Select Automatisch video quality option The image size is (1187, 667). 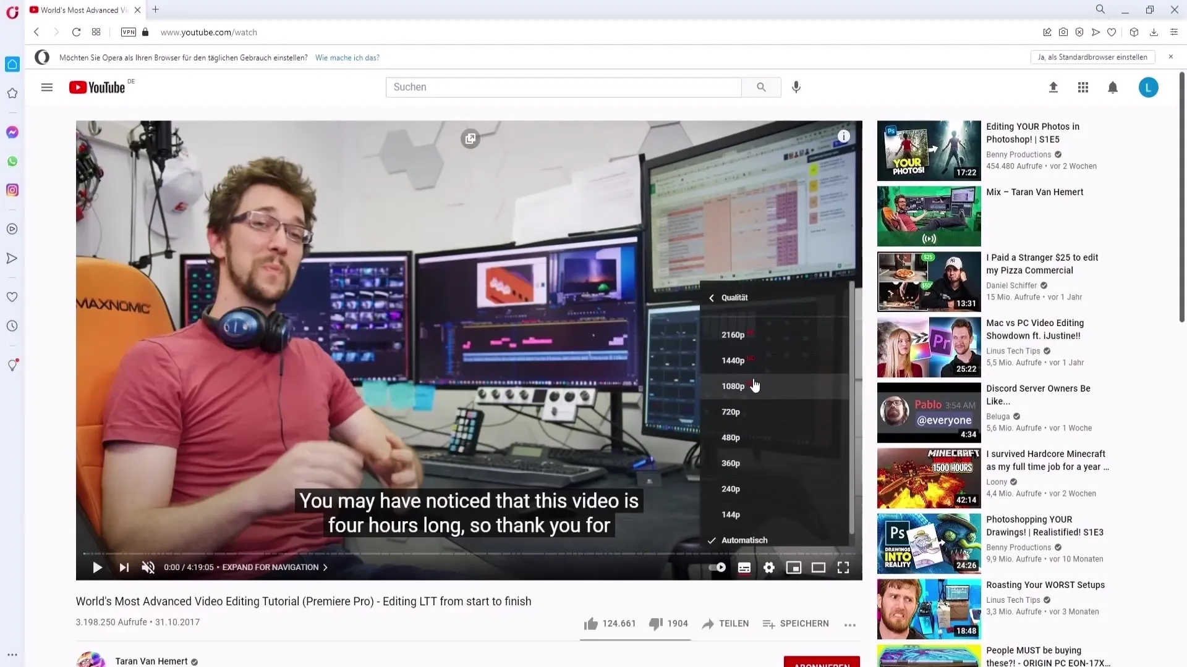click(x=744, y=539)
